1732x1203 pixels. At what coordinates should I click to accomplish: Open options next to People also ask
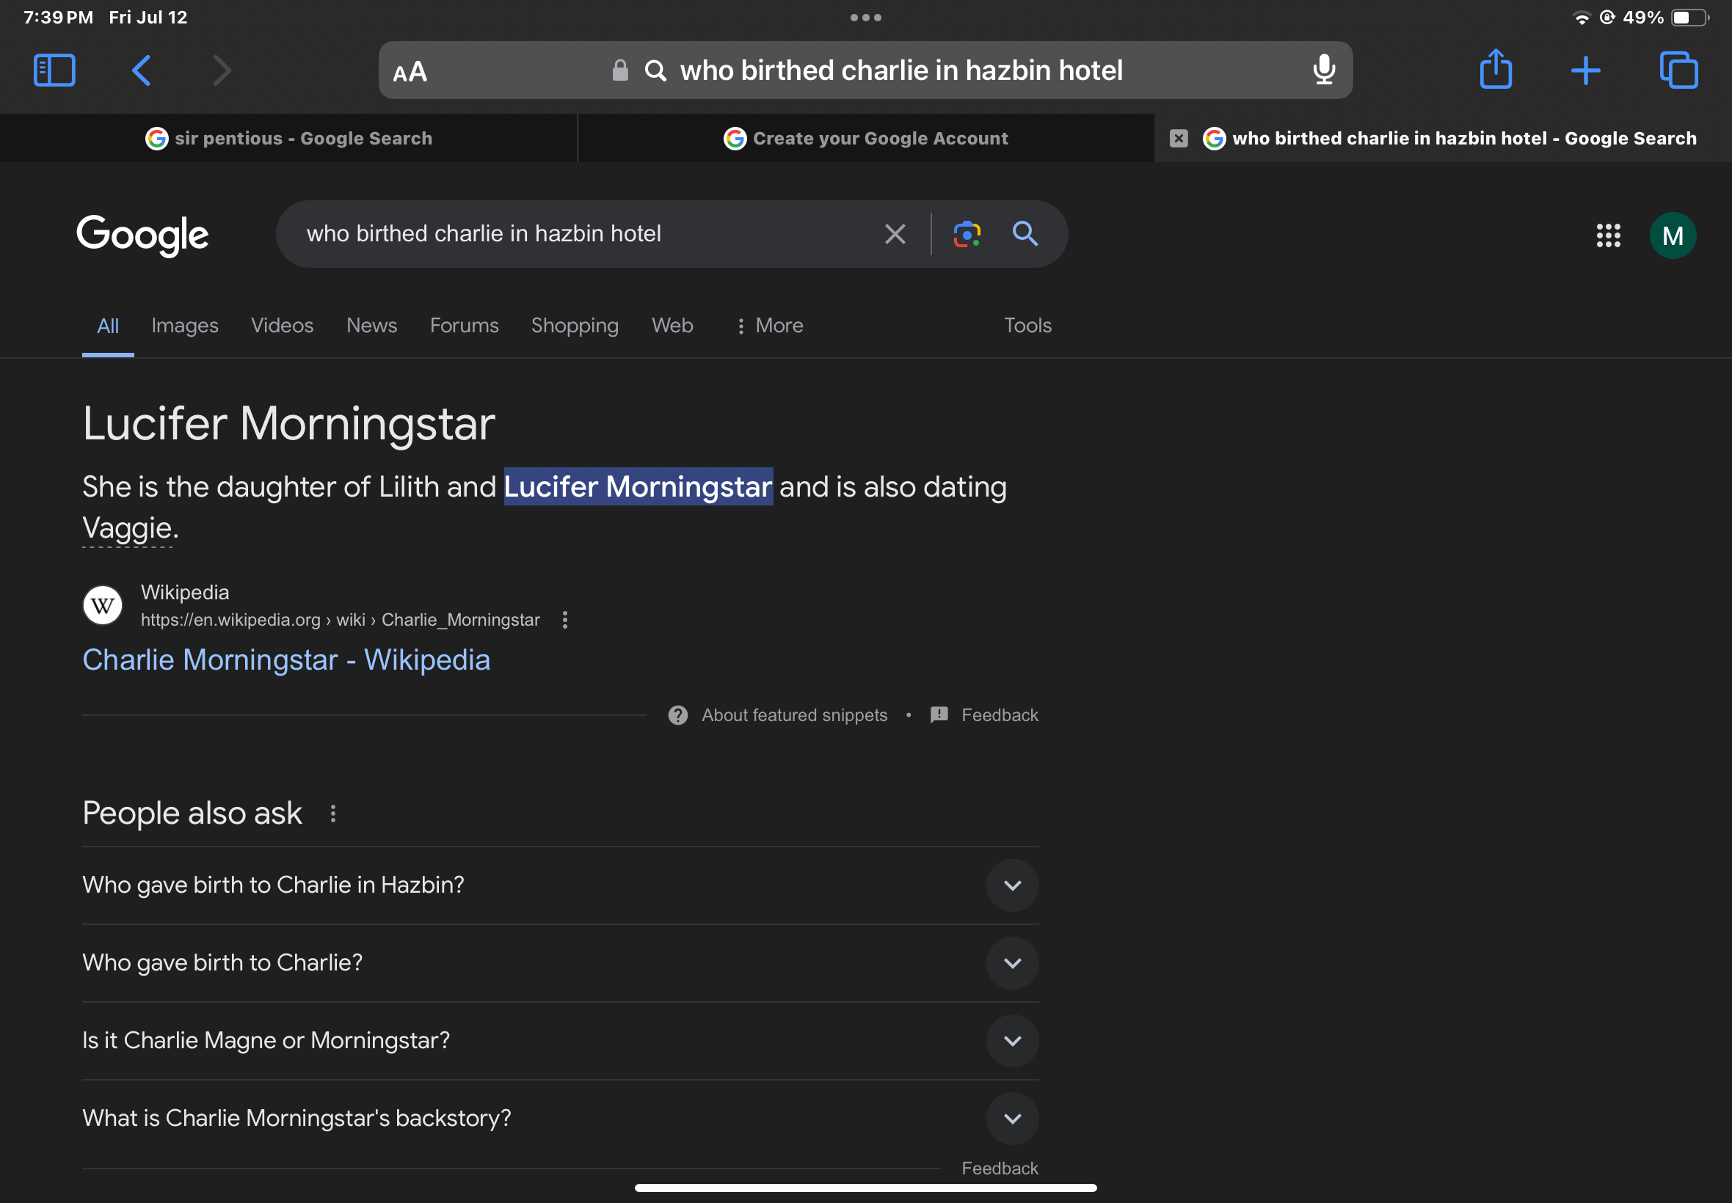332,813
